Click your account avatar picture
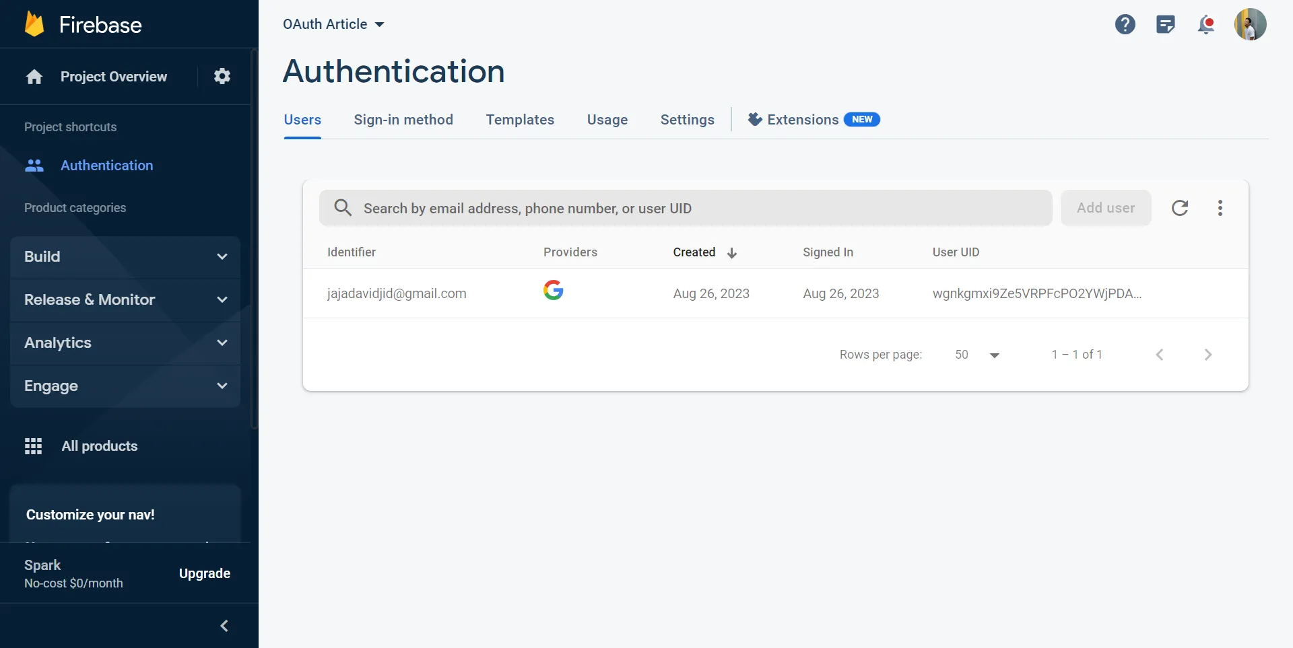The height and width of the screenshot is (648, 1293). click(1251, 24)
